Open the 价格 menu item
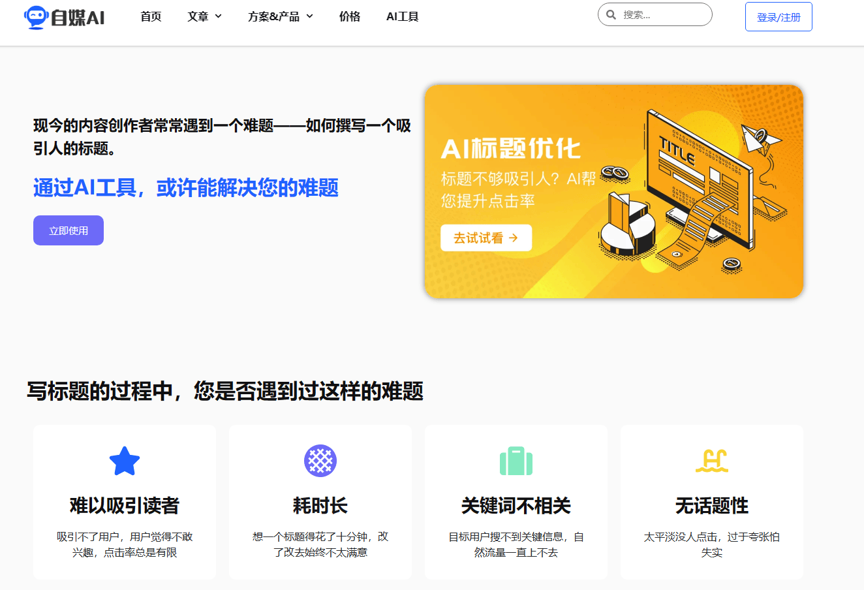This screenshot has height=590, width=864. click(x=350, y=16)
